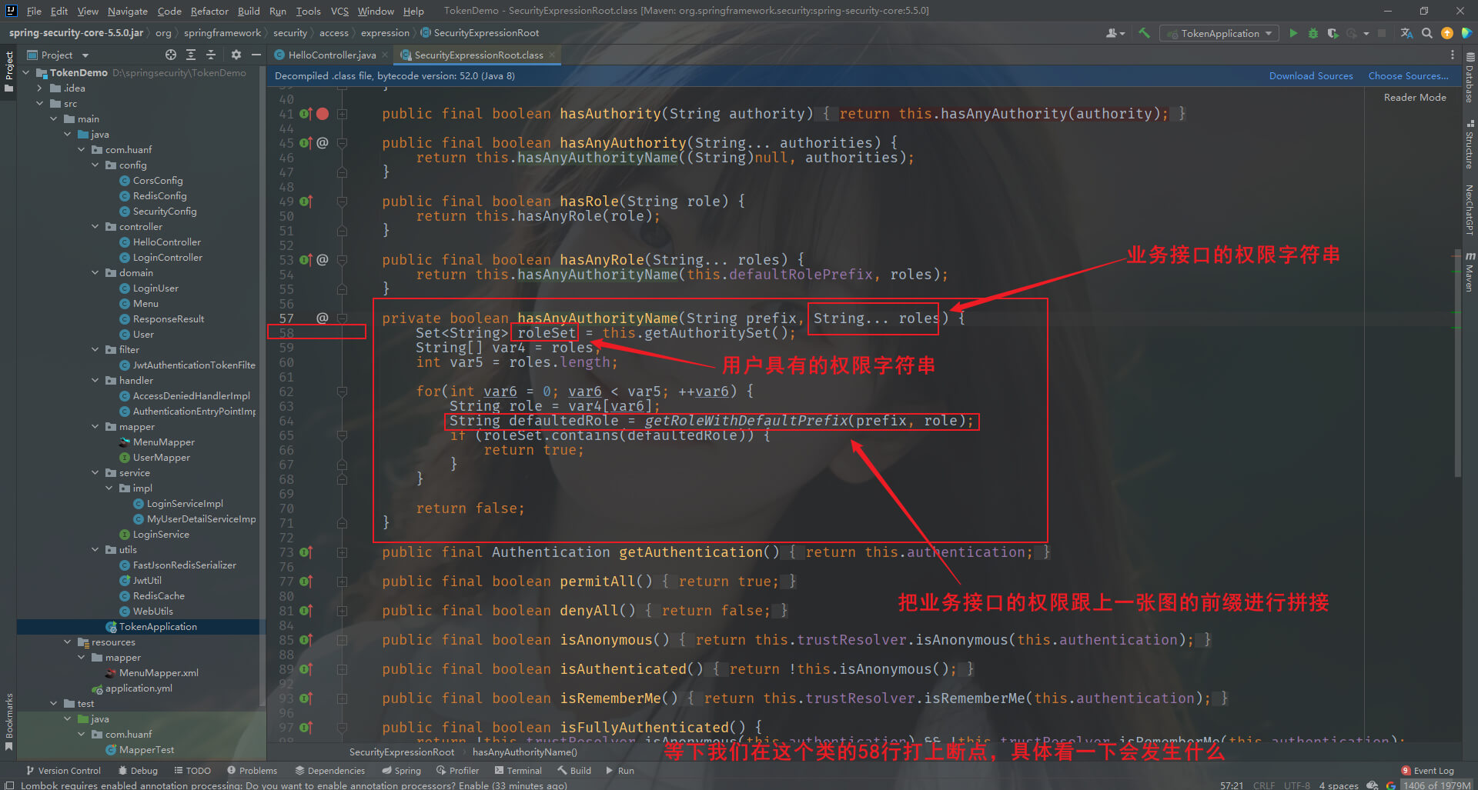Fold hasAnyAuthorityName method at line 57
Screen dimensions: 1478x790
[x=342, y=318]
